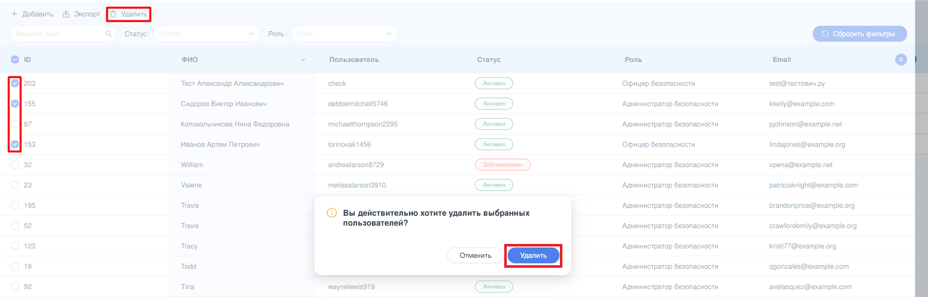Uncheck the checkbox for user ID 153
Viewport: 928px width, 297px height.
(x=15, y=144)
